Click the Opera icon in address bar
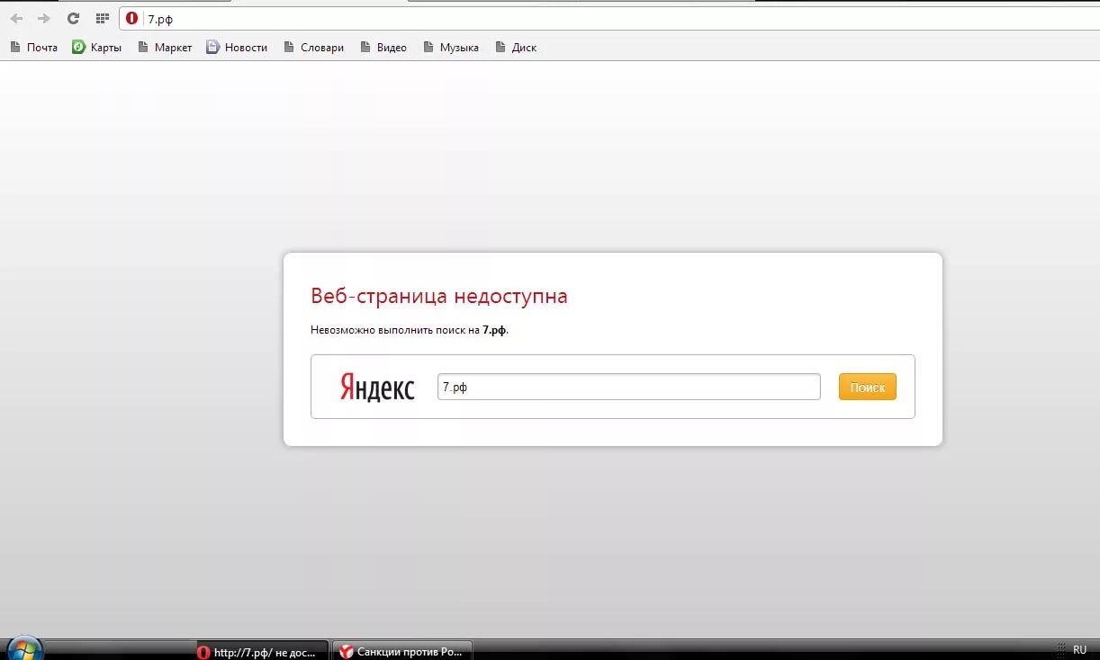 click(x=132, y=19)
